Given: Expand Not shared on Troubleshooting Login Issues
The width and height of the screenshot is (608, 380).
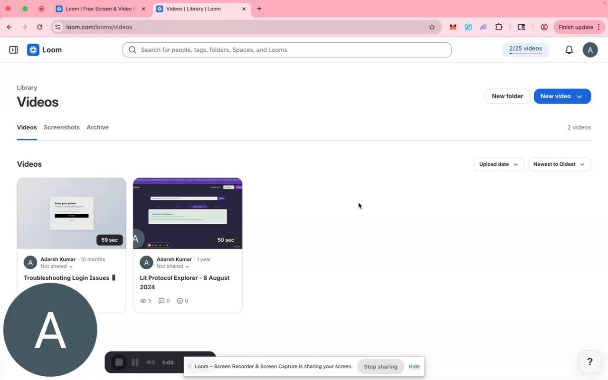Looking at the screenshot, I should click(57, 266).
